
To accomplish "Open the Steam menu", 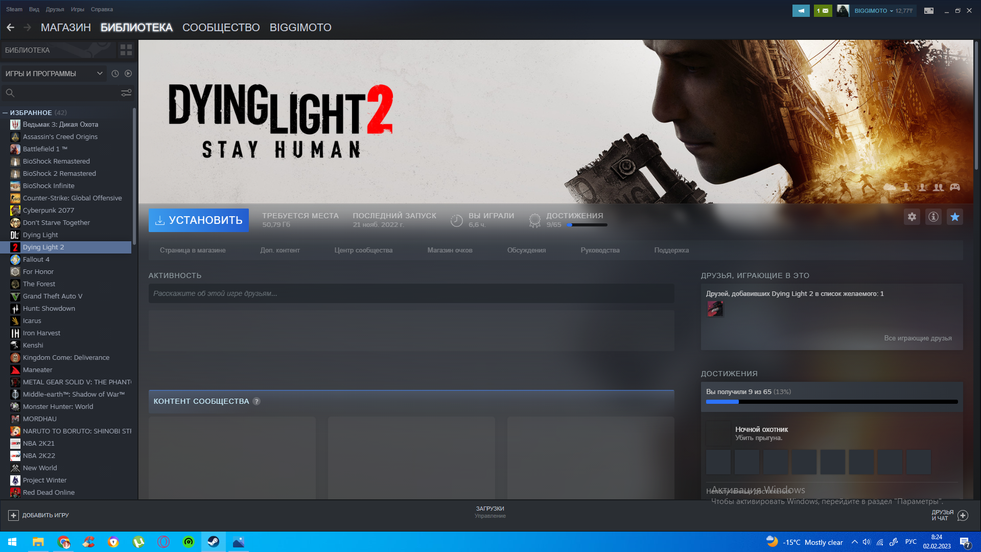I will click(14, 9).
